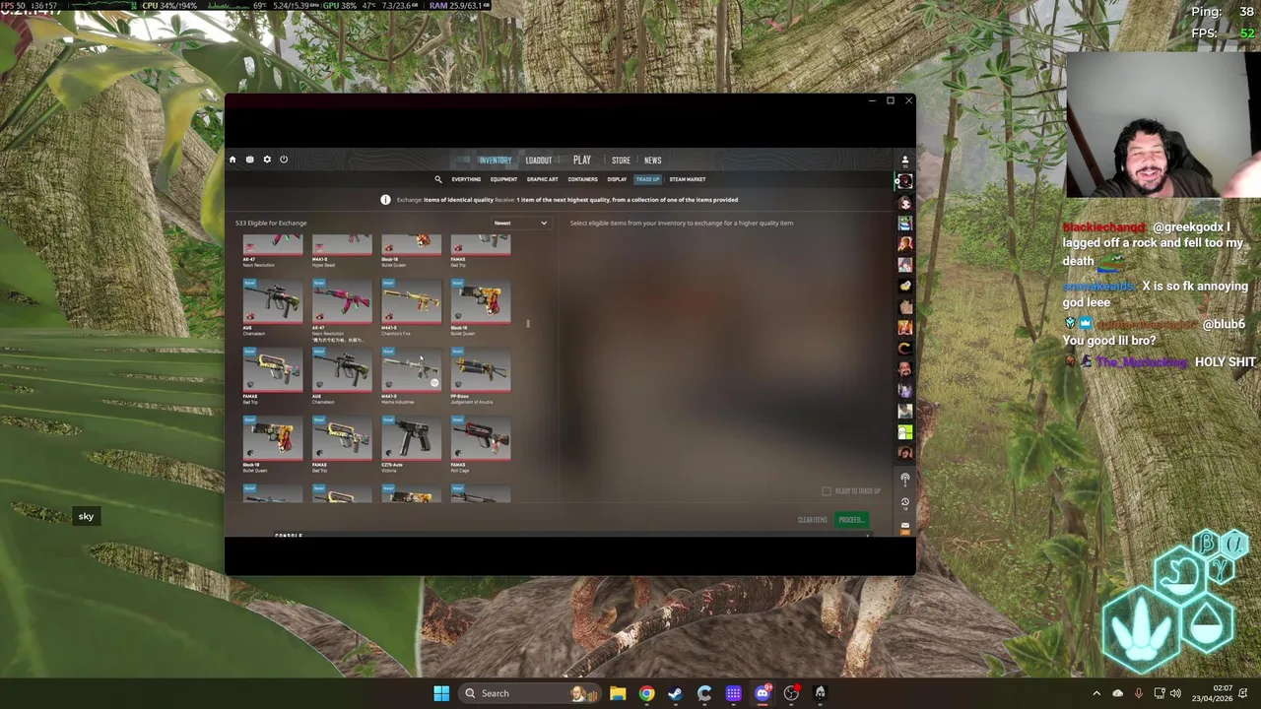Open the network tray icon
This screenshot has height=709, width=1261.
(1160, 693)
